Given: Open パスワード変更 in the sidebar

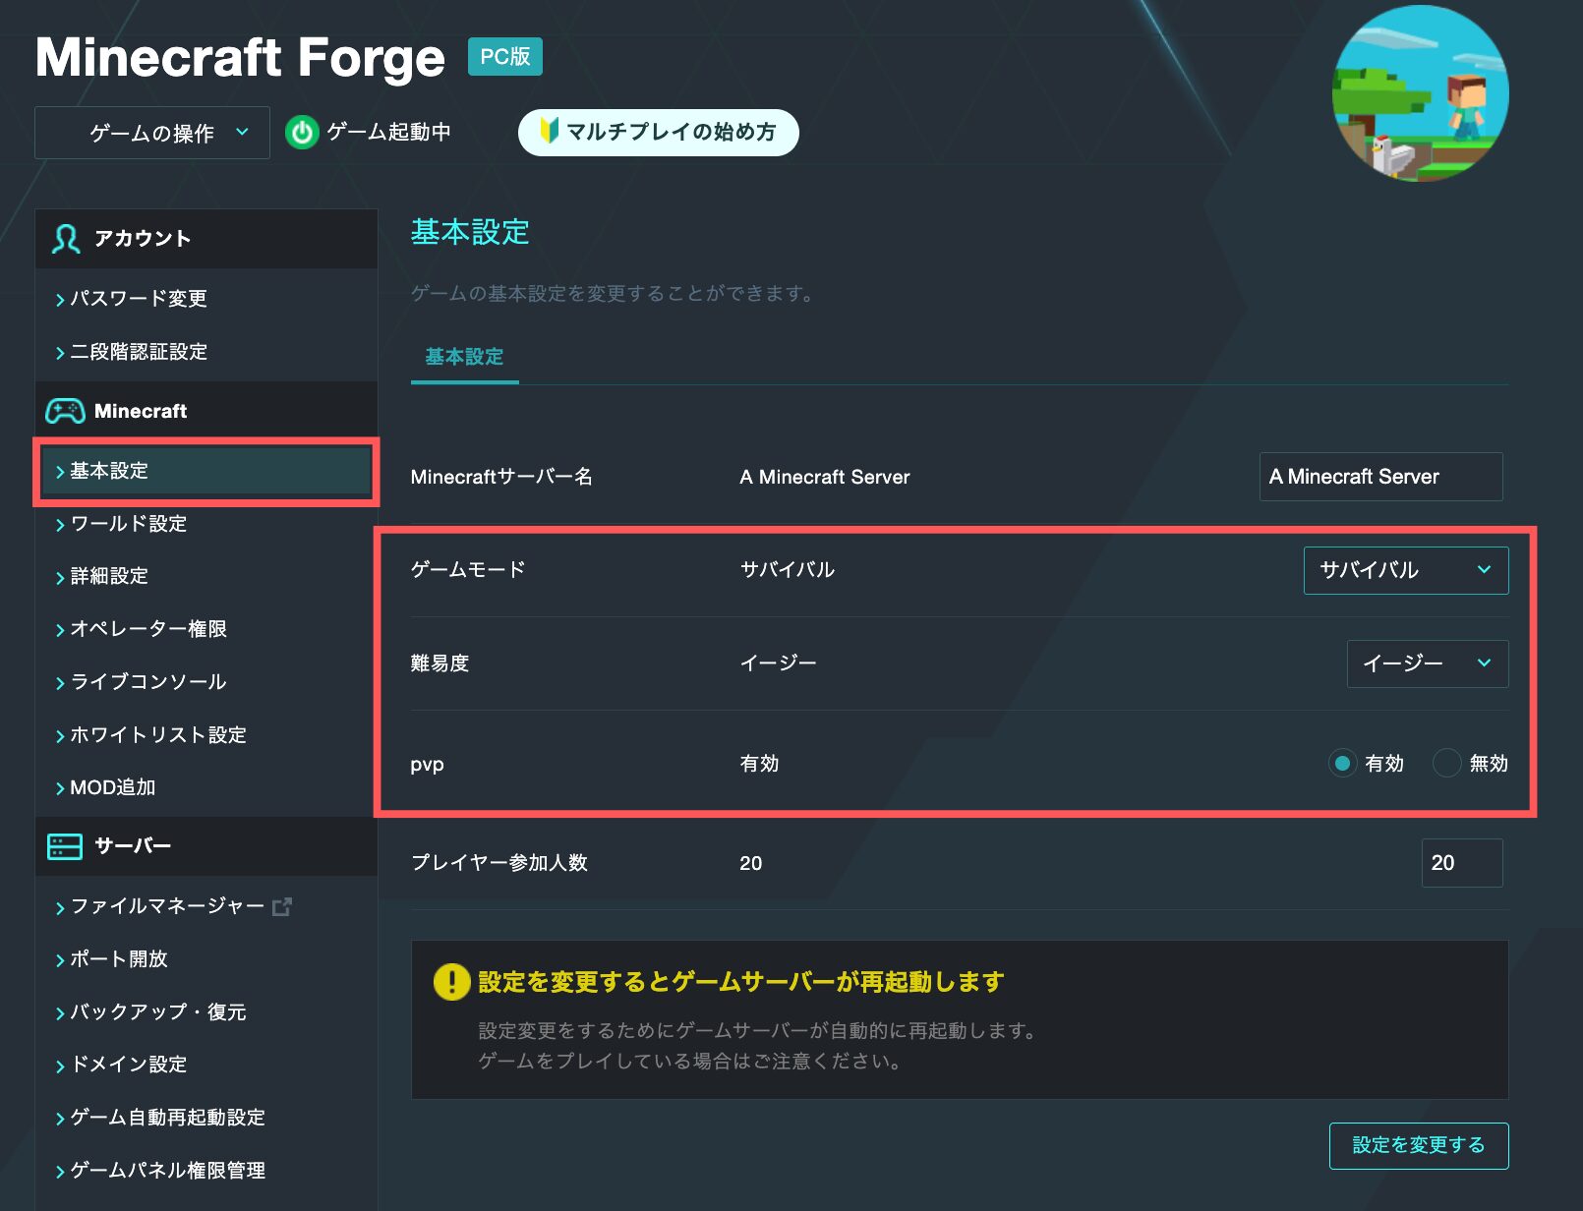Looking at the screenshot, I should [x=138, y=299].
